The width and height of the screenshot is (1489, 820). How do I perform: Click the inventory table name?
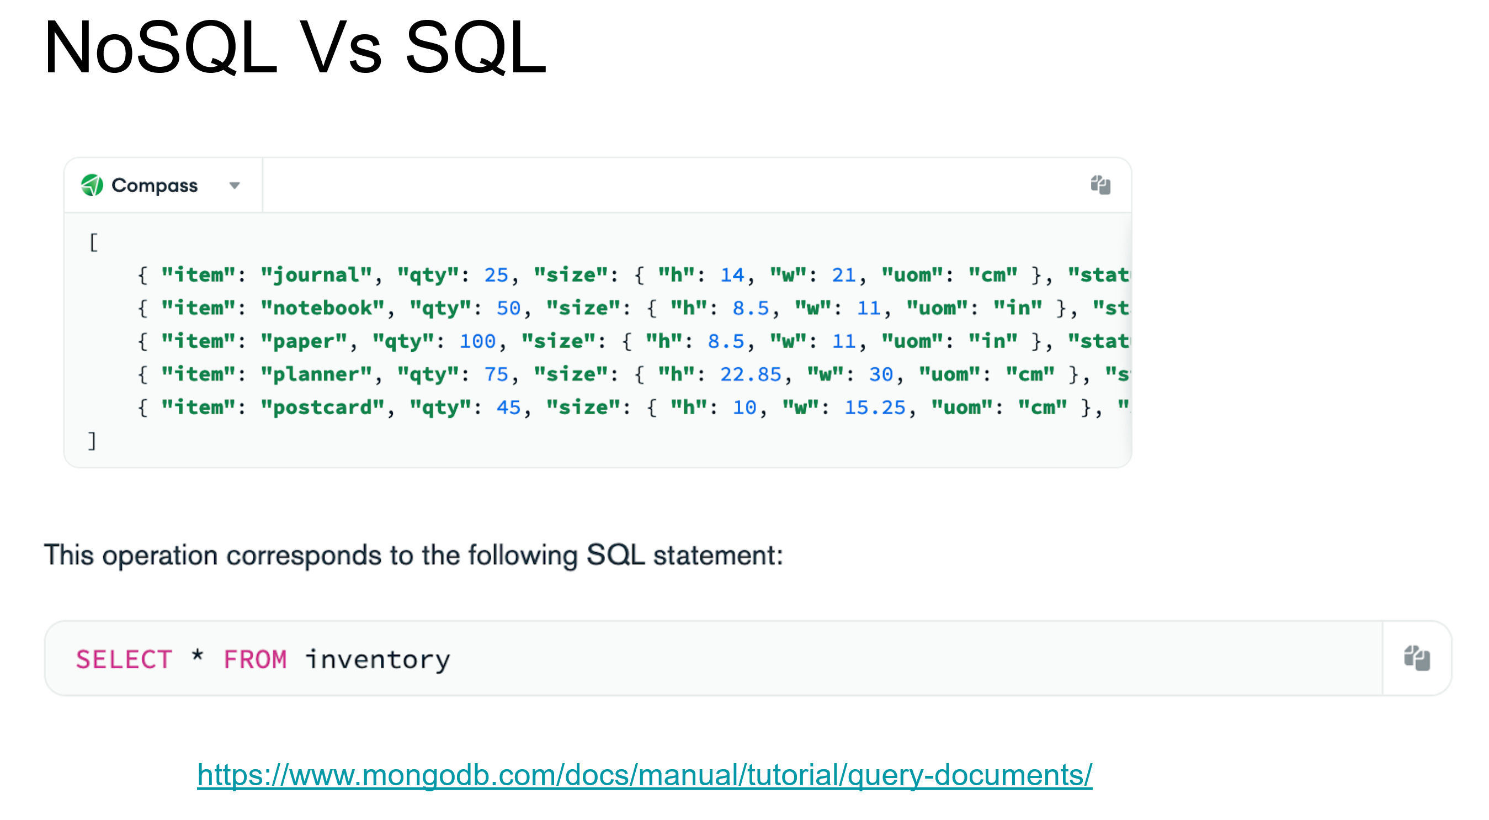pyautogui.click(x=377, y=659)
